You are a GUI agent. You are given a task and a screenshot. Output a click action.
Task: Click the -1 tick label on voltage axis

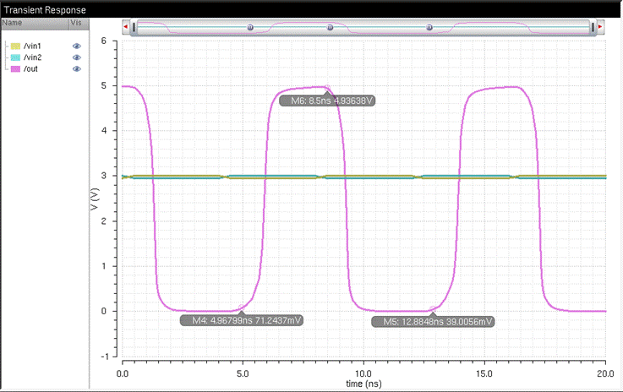(104, 357)
